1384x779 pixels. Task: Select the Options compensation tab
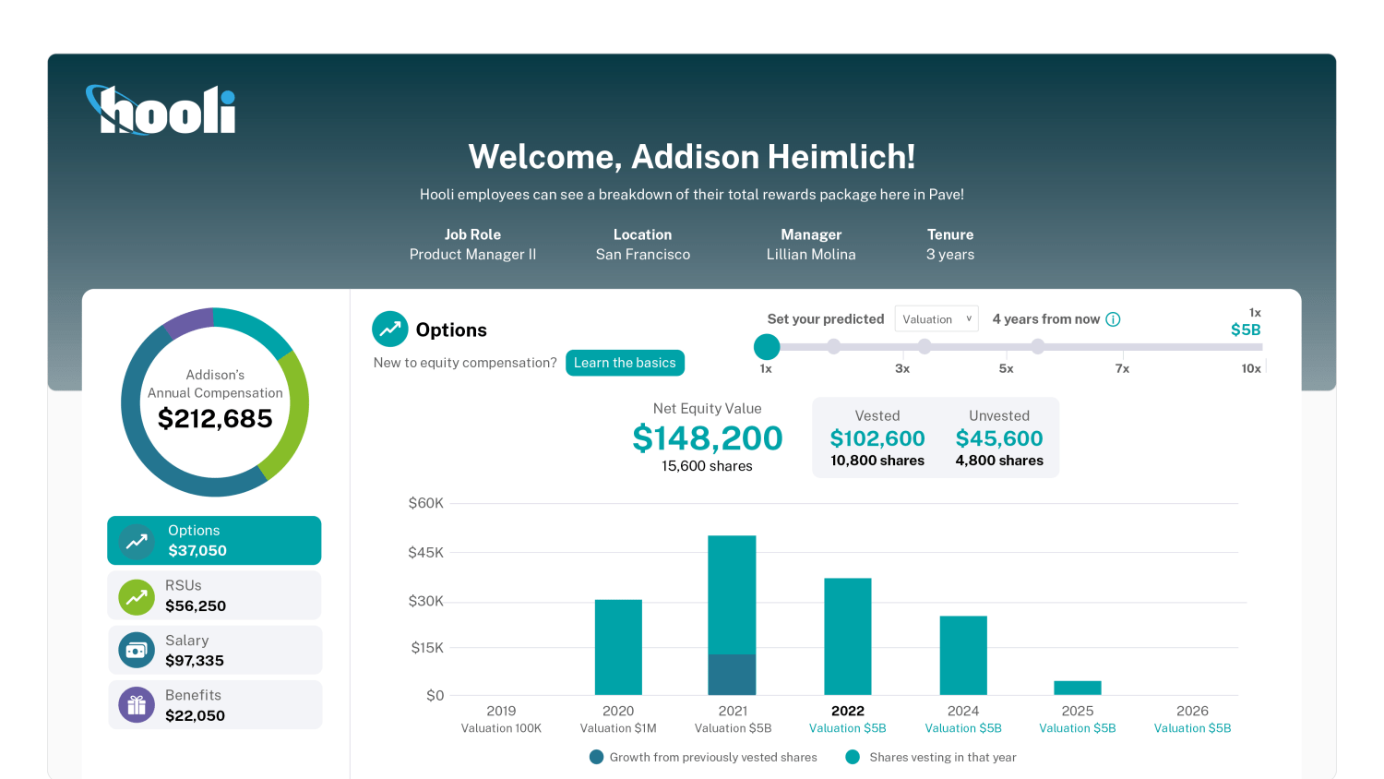(214, 541)
